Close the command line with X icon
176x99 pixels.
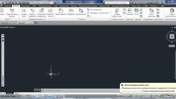[36, 90]
